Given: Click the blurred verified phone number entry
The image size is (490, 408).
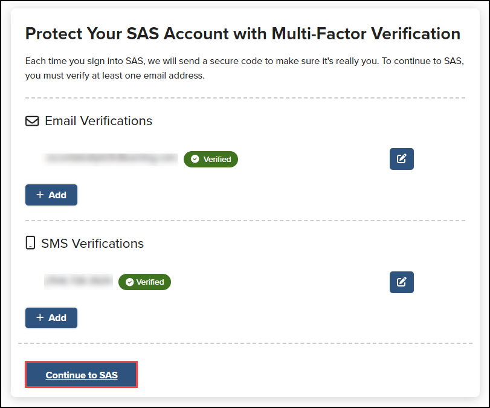Looking at the screenshot, I should [78, 282].
